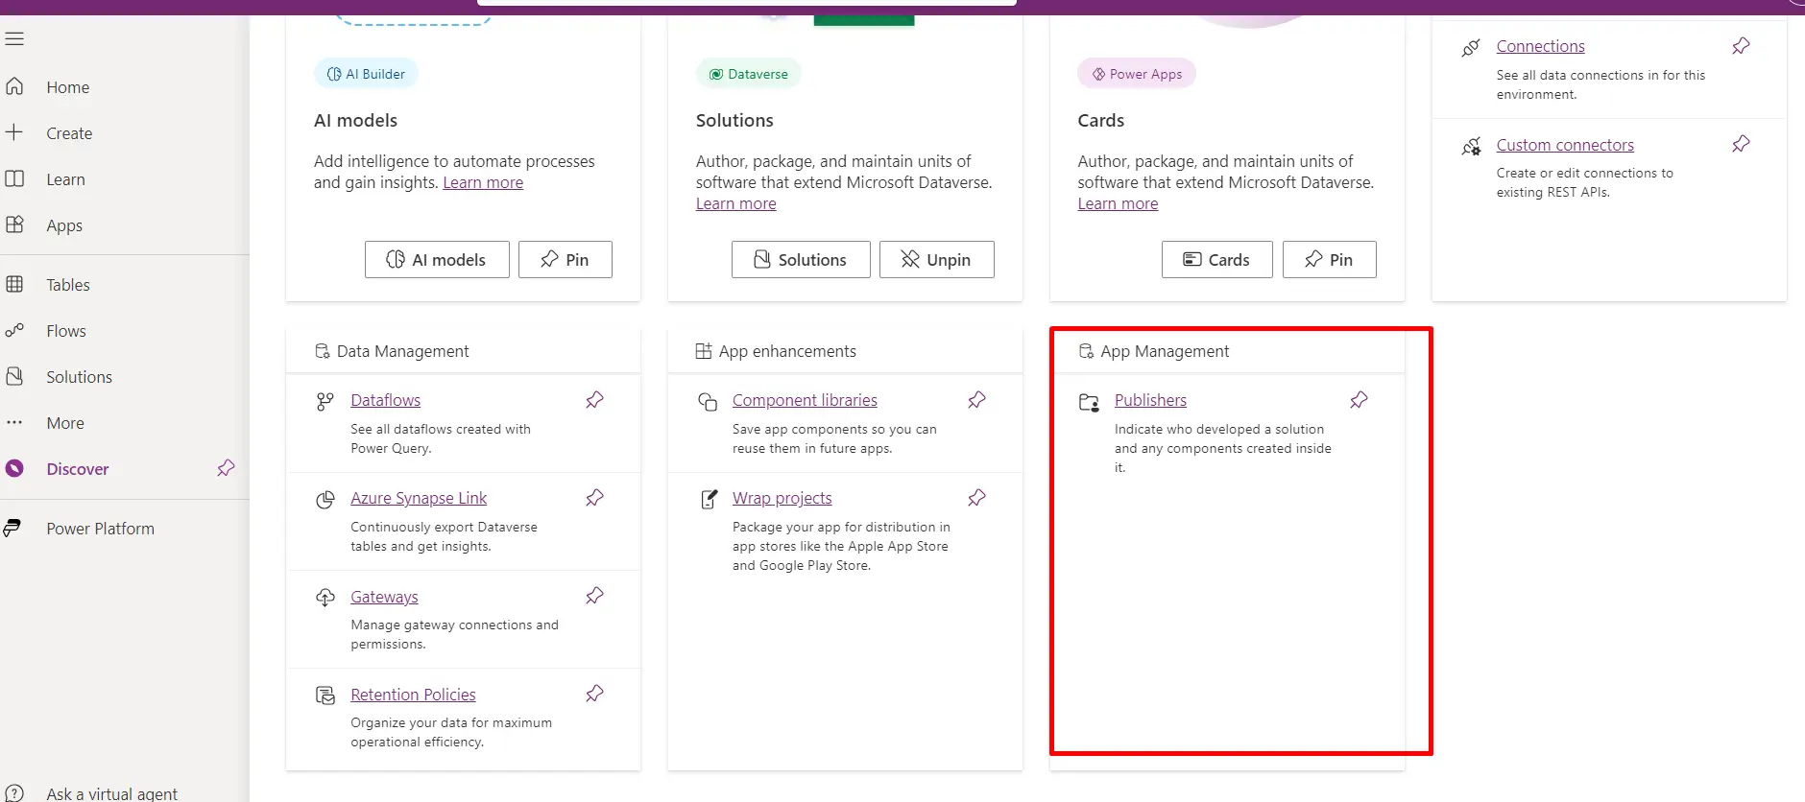Pin Component libraries with pin icon
Image resolution: width=1805 pixels, height=802 pixels.
point(976,400)
